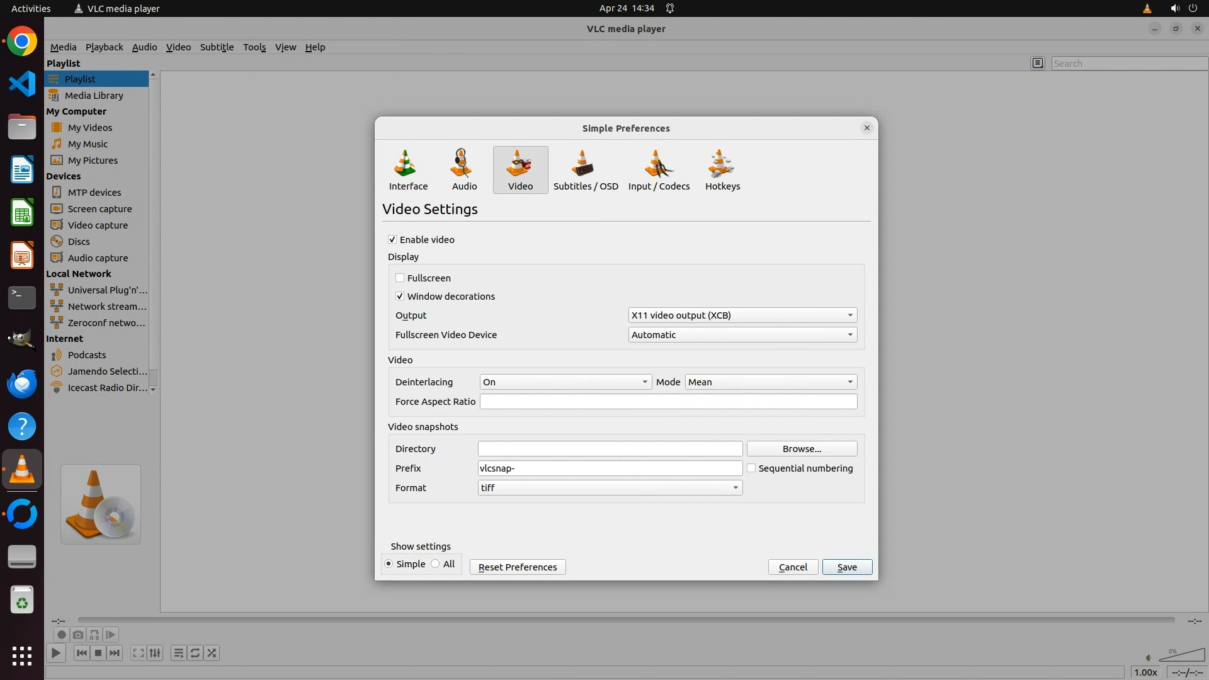This screenshot has width=1209, height=680.
Task: Click Reset Preferences button
Action: (518, 567)
